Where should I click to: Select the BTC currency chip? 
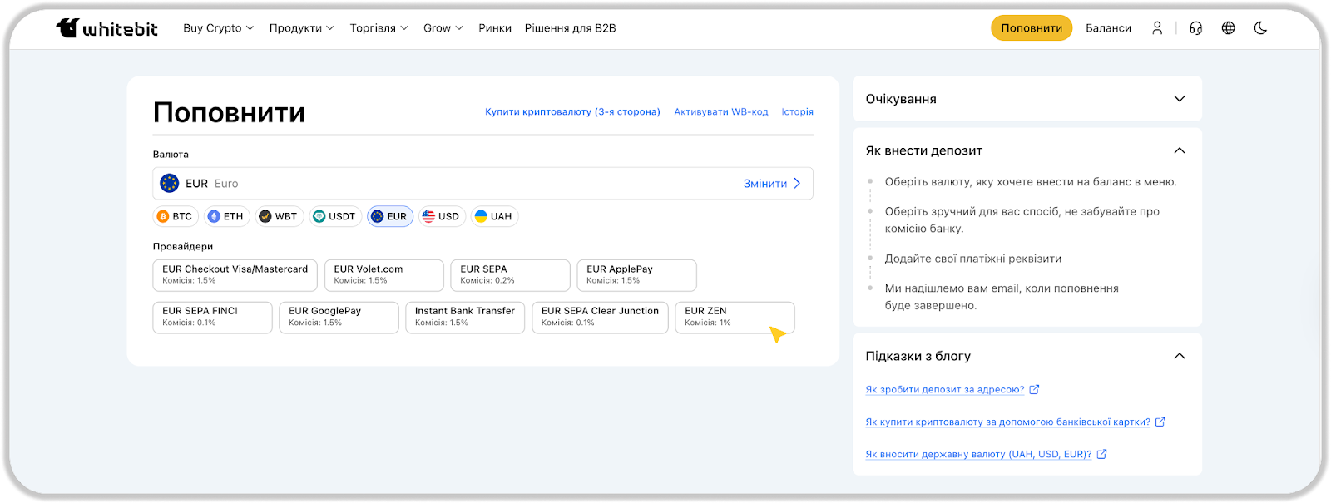tap(175, 216)
